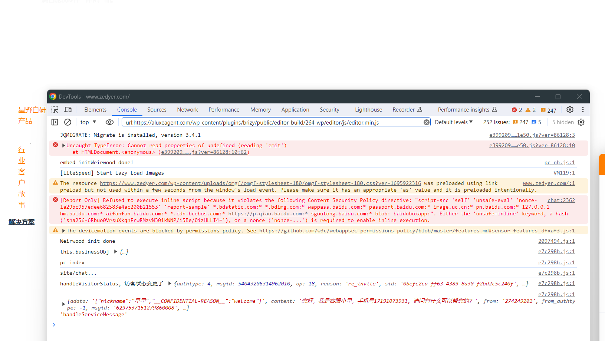Image resolution: width=605 pixels, height=341 pixels.
Task: Show the console sidebar panel
Action: [55, 122]
